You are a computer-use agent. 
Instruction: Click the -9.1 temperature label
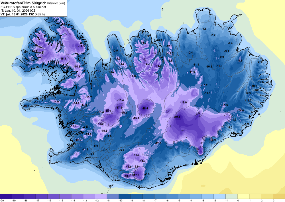pyautogui.click(x=227, y=51)
